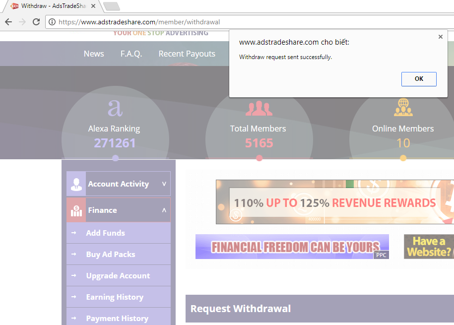Click the 'Withdraw request sent successfully.' message
The height and width of the screenshot is (325, 454).
285,57
